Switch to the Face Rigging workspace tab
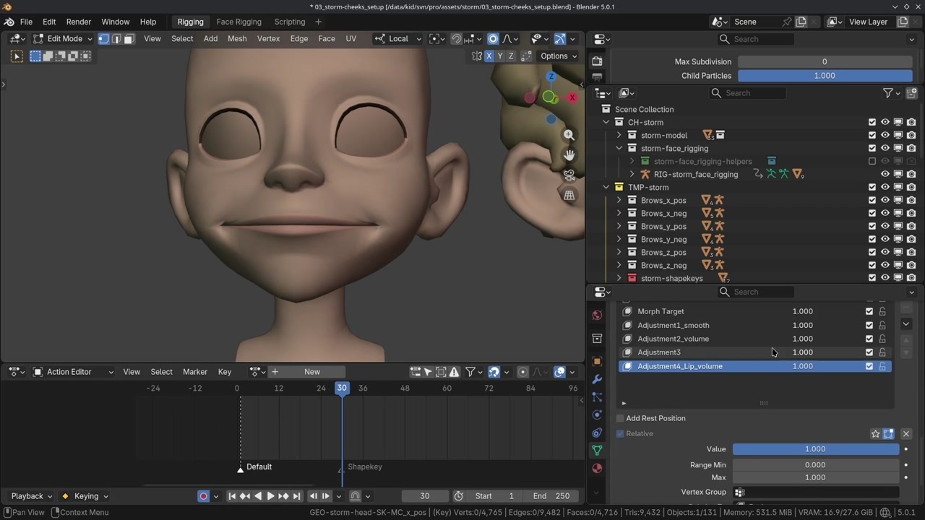Screen dimensions: 925x520 click(x=238, y=22)
